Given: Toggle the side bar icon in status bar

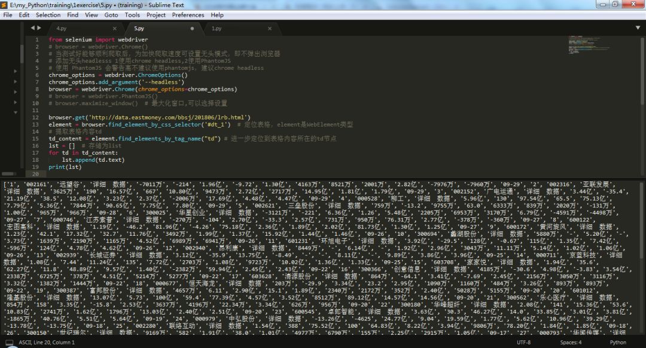Looking at the screenshot, I should point(7,343).
